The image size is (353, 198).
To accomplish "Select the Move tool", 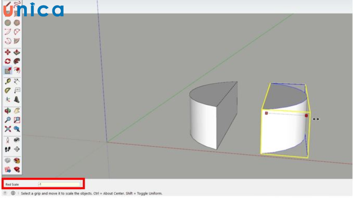I will (8, 52).
